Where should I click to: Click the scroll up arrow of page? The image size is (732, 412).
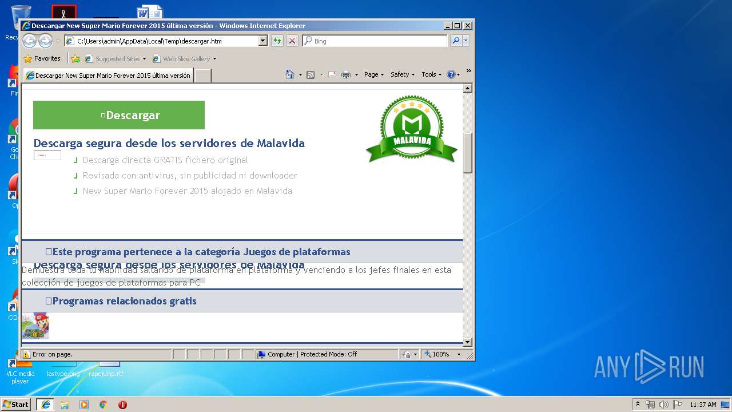(468, 88)
